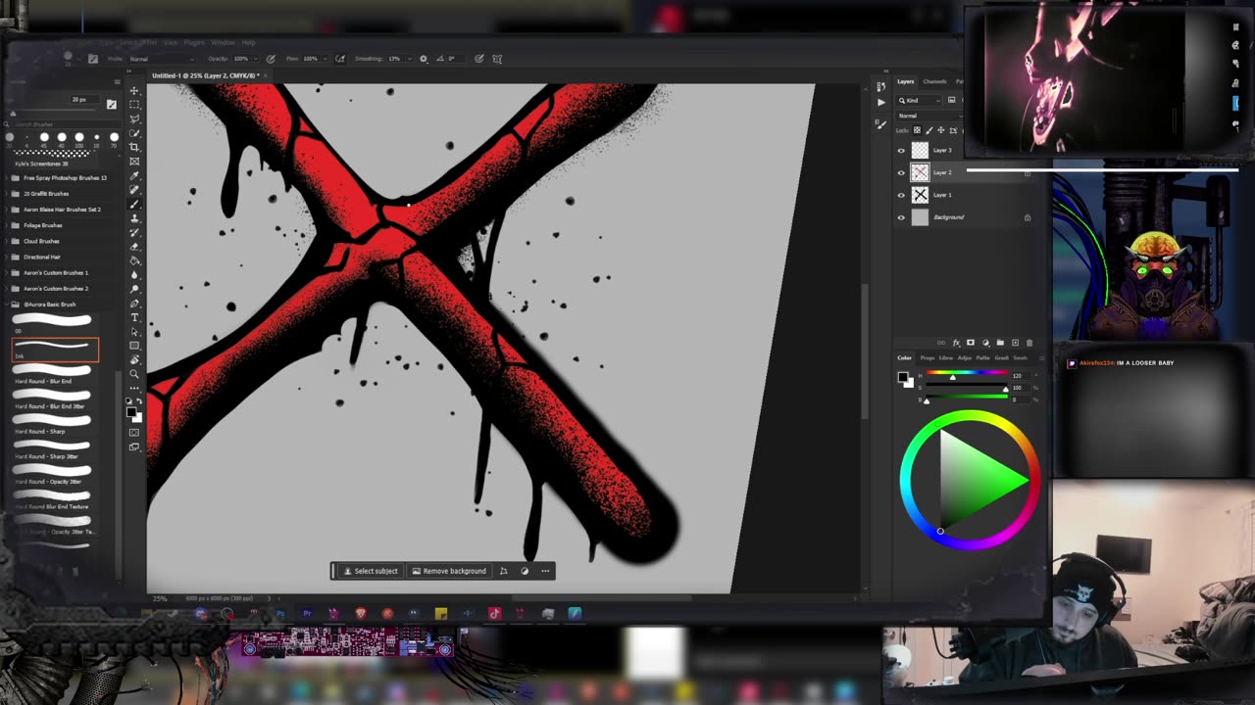Screen dimensions: 1255x705
Task: Select the Eyedropper tool
Action: (135, 175)
